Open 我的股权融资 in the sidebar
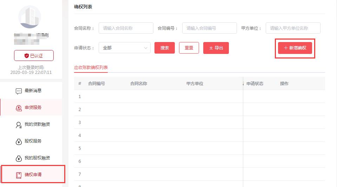Image resolution: width=337 pixels, height=187 pixels. click(31, 158)
